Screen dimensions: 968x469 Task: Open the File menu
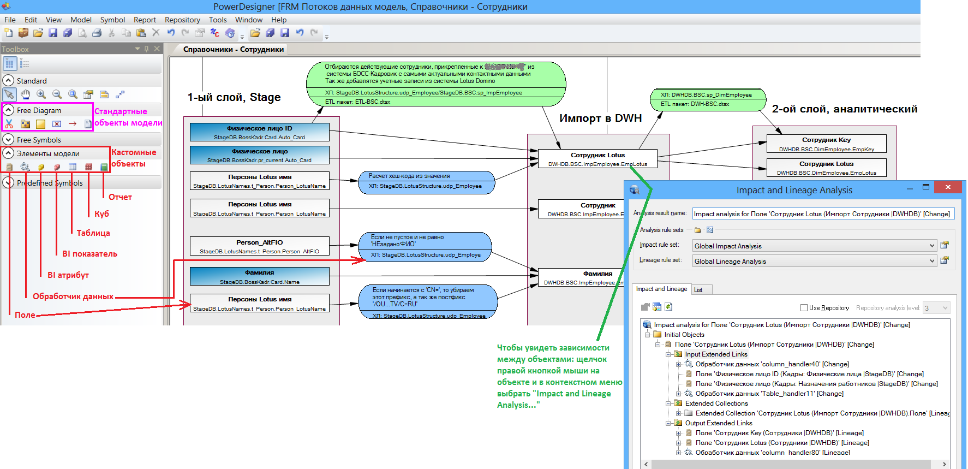click(10, 20)
